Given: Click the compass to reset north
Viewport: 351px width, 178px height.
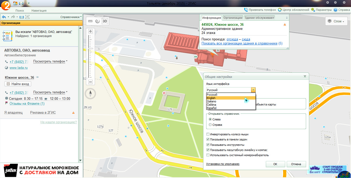Looking at the screenshot, I should (x=90, y=94).
